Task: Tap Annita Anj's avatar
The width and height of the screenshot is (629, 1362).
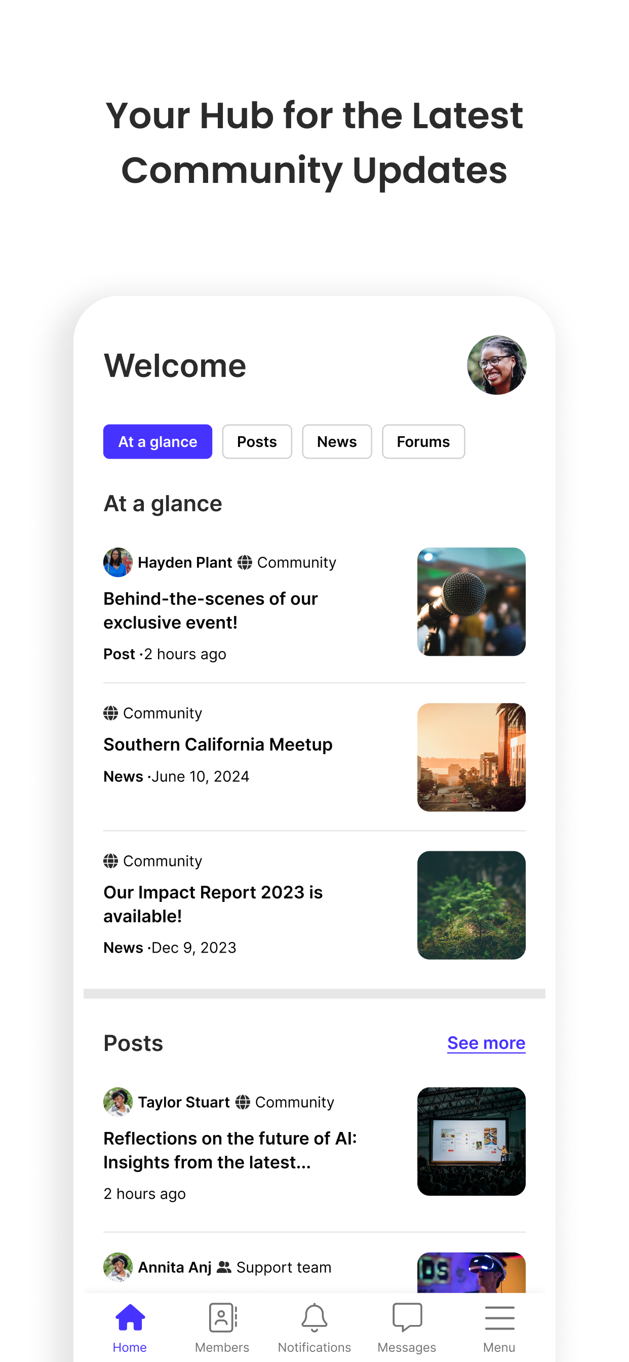Action: 117,1267
